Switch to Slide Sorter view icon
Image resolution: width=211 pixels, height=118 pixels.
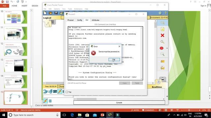pos(166,110)
